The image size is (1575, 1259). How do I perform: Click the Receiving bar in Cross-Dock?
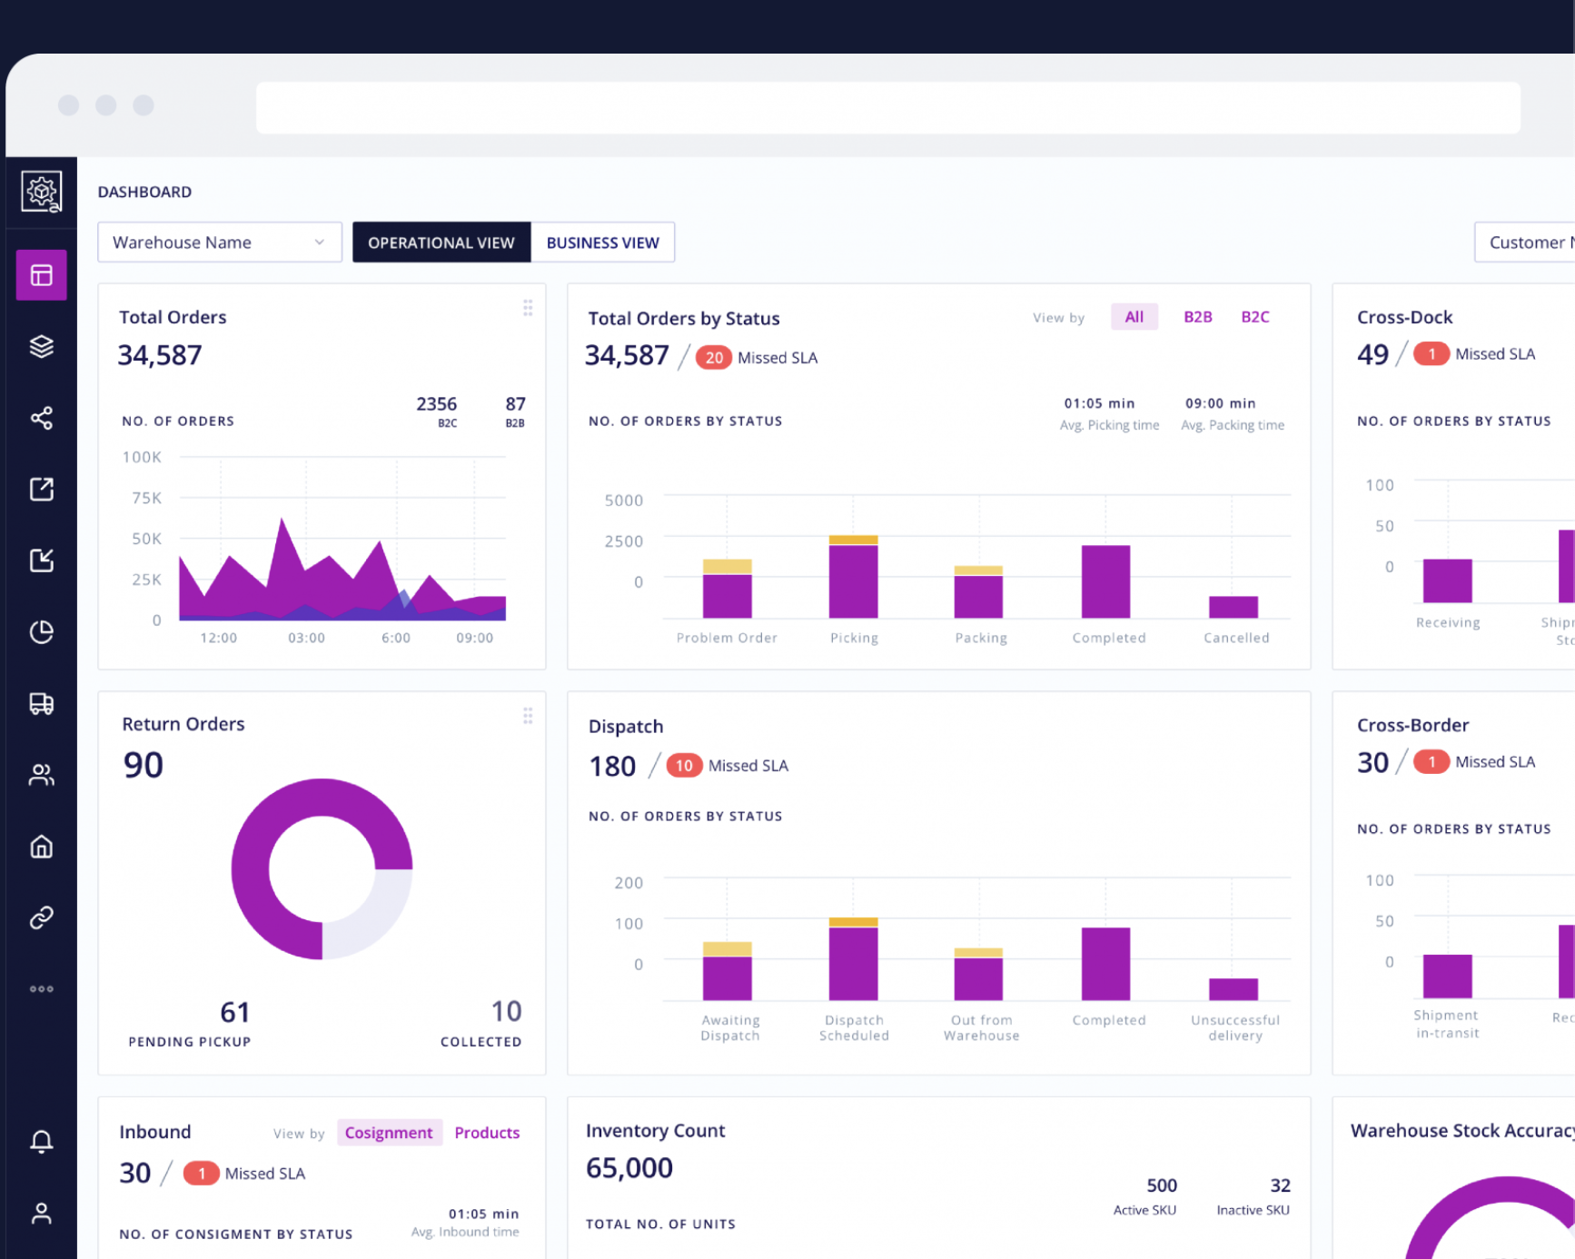pos(1448,580)
